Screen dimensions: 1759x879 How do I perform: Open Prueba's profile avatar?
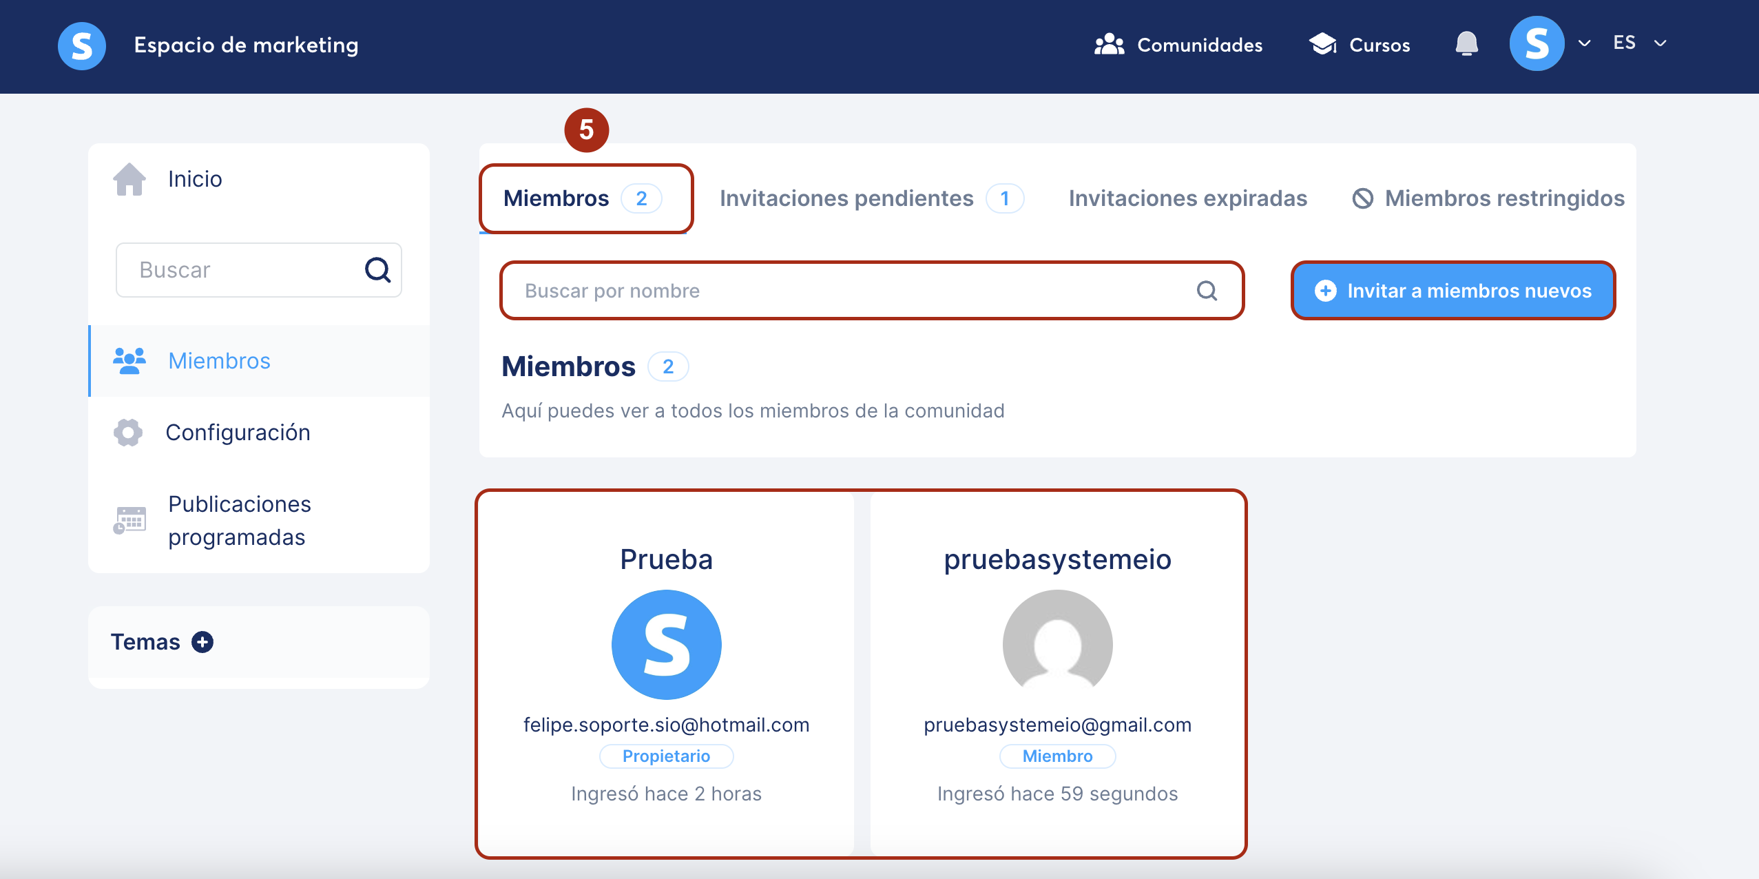[x=666, y=644]
